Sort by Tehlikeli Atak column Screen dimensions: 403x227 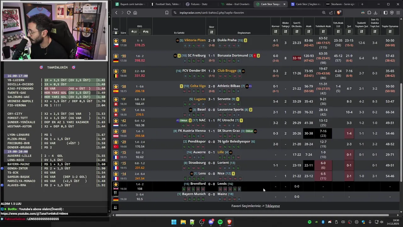point(323,32)
